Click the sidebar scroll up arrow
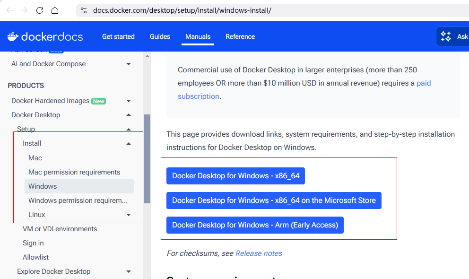The image size is (469, 279). pos(147,56)
